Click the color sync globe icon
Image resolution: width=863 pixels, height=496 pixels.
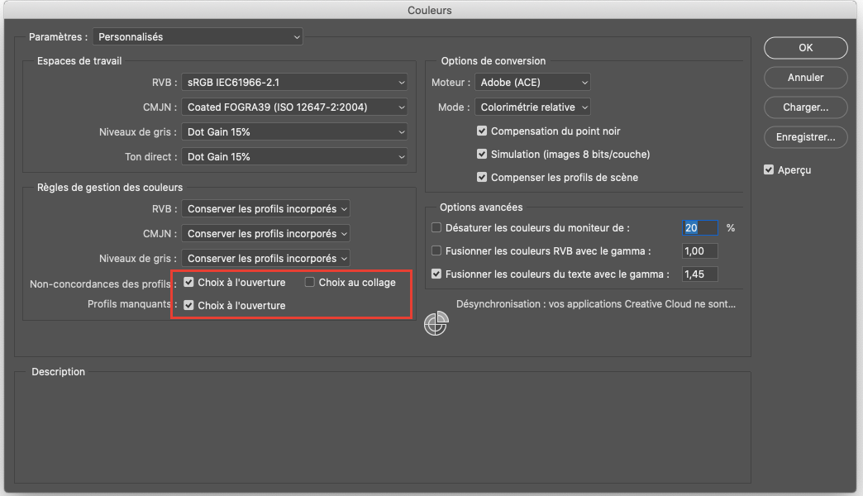[436, 325]
